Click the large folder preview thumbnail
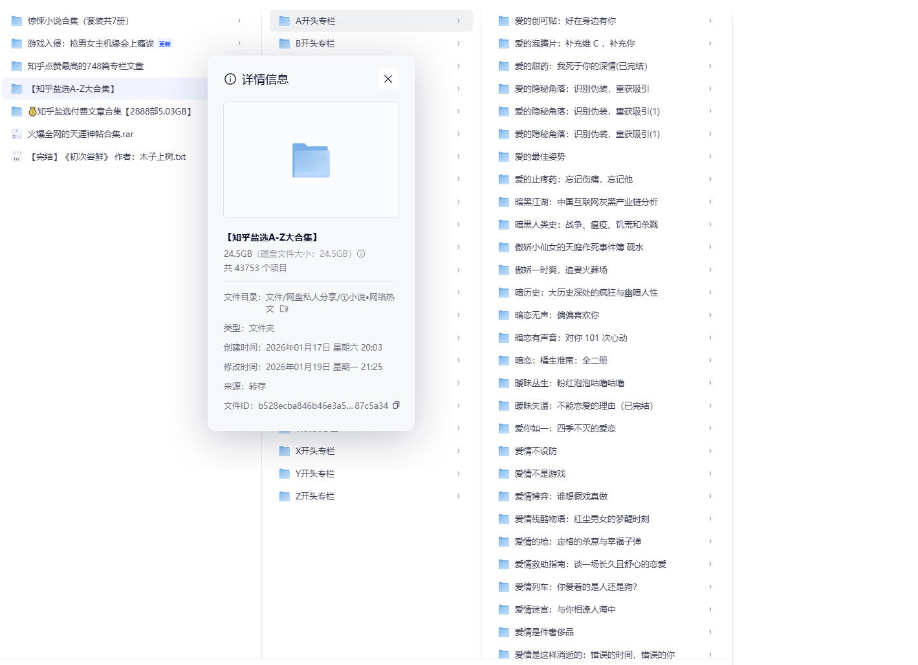The image size is (918, 665). [x=311, y=160]
